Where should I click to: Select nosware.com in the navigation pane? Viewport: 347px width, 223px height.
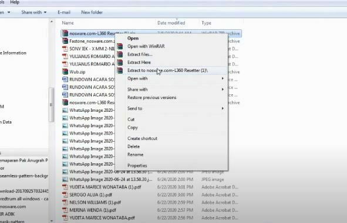13,207
